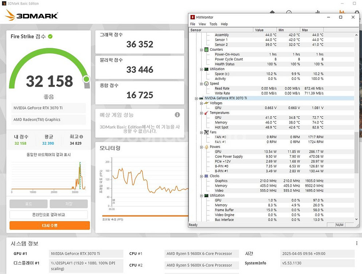
Task: Click the Fans icon in HWMonitor
Action: [206, 132]
